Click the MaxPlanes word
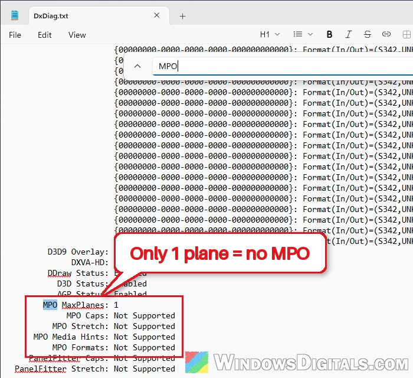Image resolution: width=413 pixels, height=378 pixels. (83, 305)
